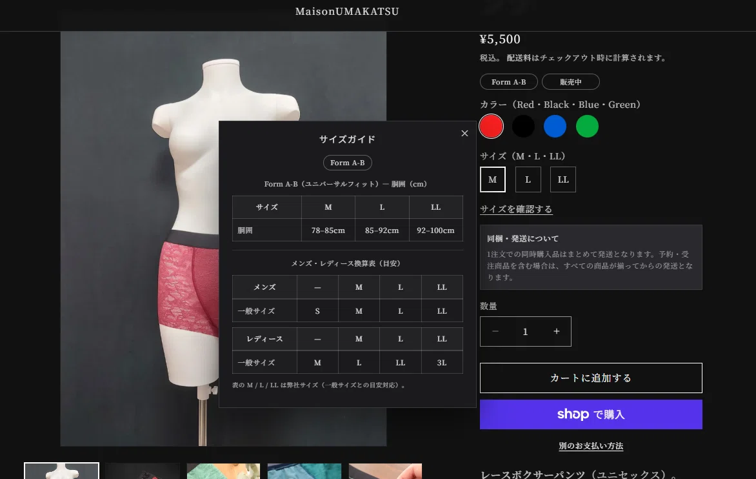The height and width of the screenshot is (479, 756).
Task: Click the 92–100cm waist cell
Action: tap(436, 230)
